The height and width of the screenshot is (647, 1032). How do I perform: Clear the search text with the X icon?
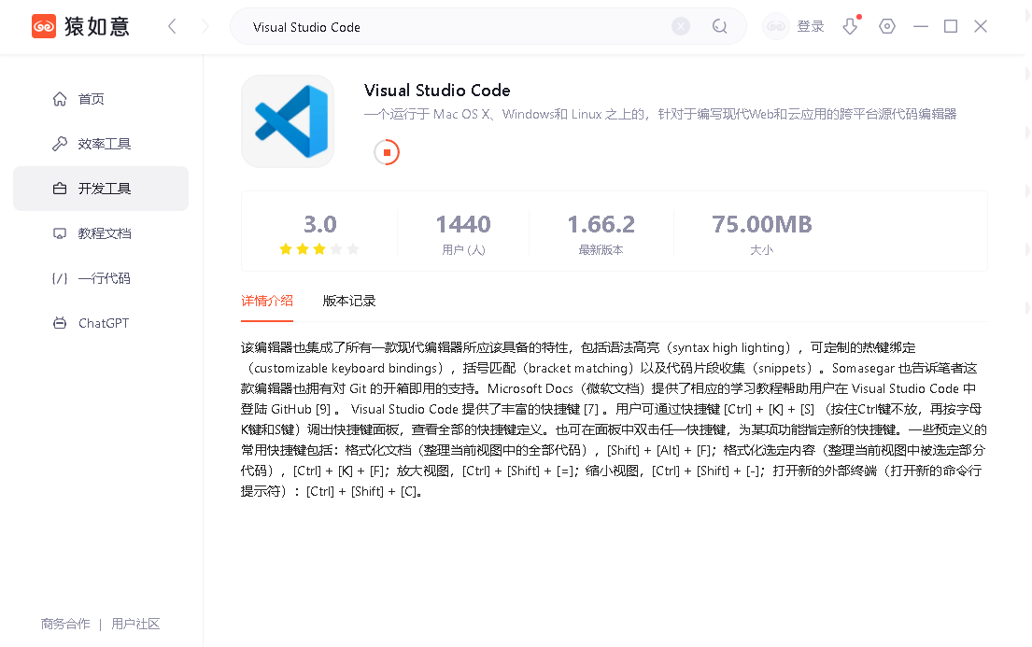click(x=680, y=26)
